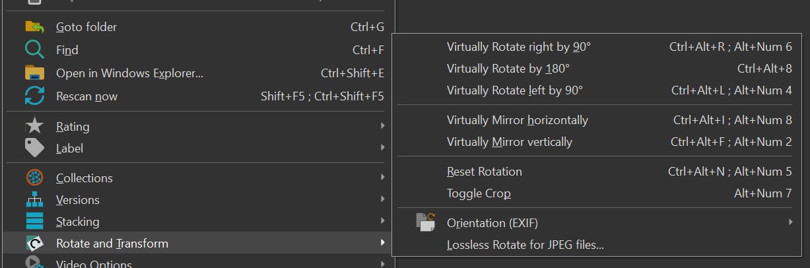Choose Open in Windows Explorer...

(x=195, y=73)
